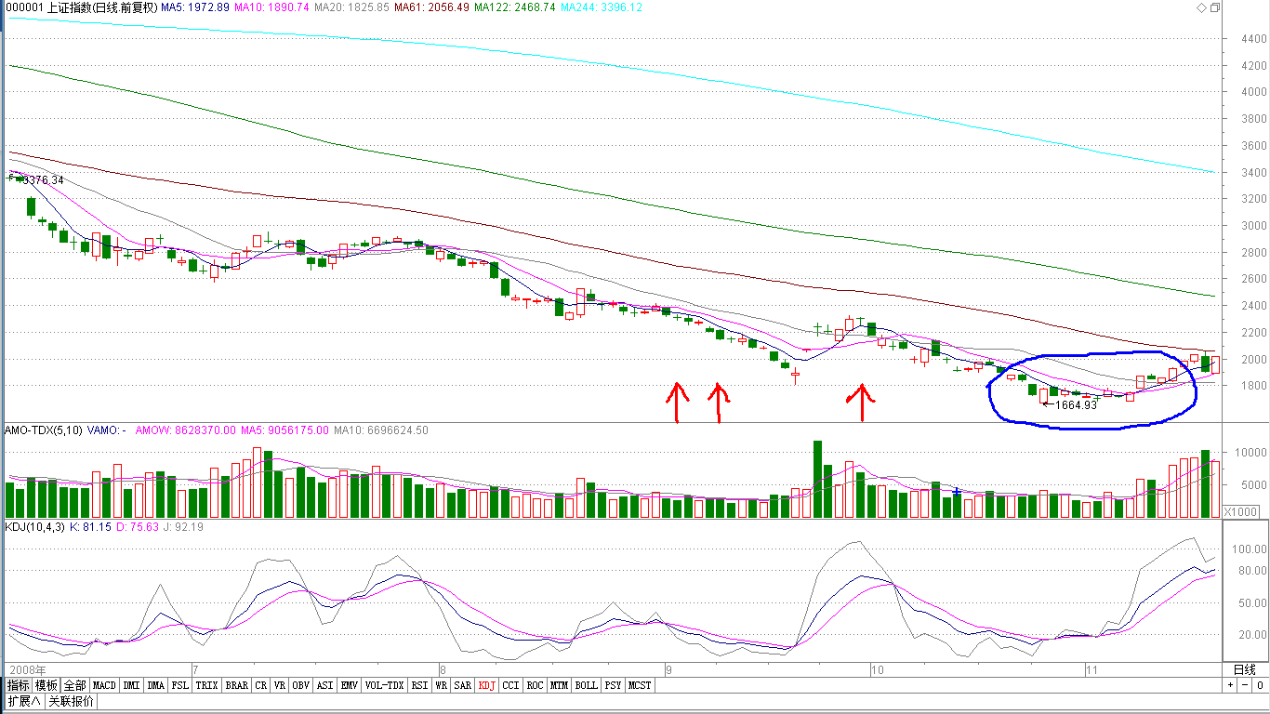Select the FSL indicator

coord(179,685)
